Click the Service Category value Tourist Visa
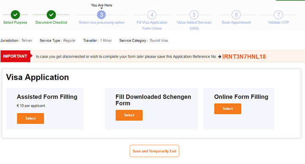The width and height of the screenshot is (305, 164). (159, 41)
